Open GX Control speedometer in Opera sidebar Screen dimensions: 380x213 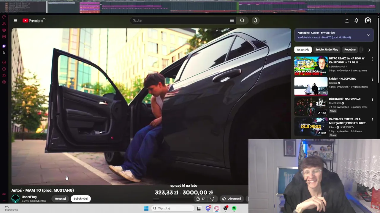point(4,17)
